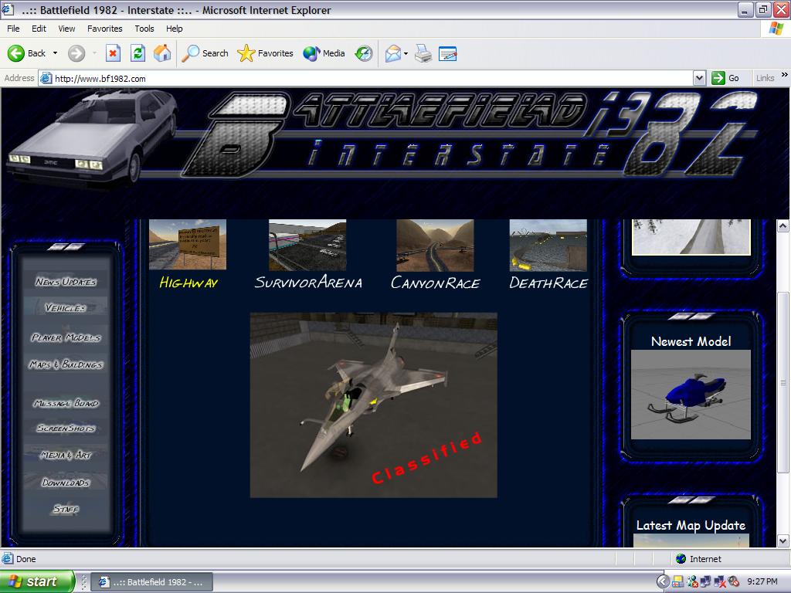Screen dimensions: 791x593
Task: Open the History icon in the toolbar
Action: click(x=363, y=53)
